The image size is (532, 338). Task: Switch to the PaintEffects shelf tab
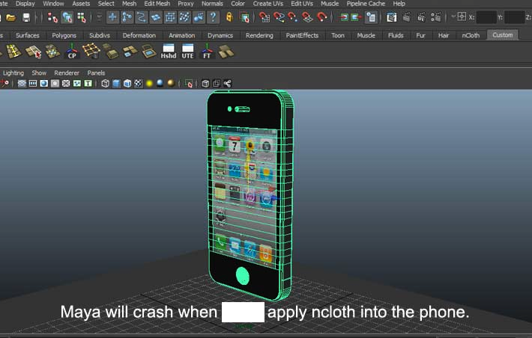pyautogui.click(x=302, y=35)
